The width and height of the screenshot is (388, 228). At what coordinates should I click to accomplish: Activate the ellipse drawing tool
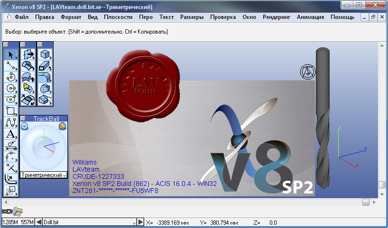(x=11, y=100)
